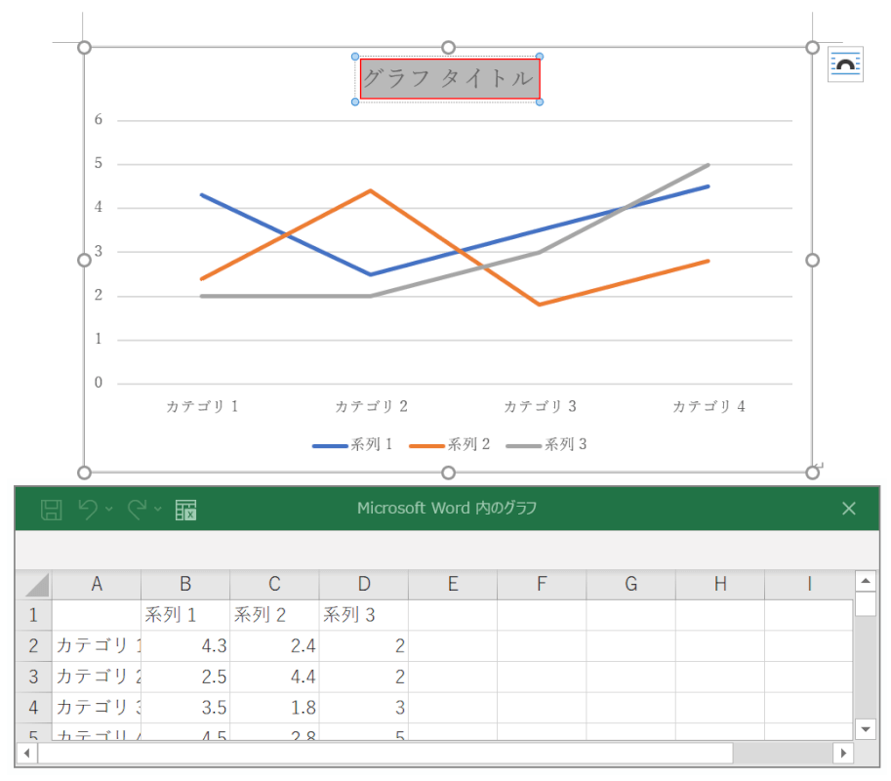Click the Redo arrow icon
This screenshot has width=891, height=781.
tap(137, 509)
